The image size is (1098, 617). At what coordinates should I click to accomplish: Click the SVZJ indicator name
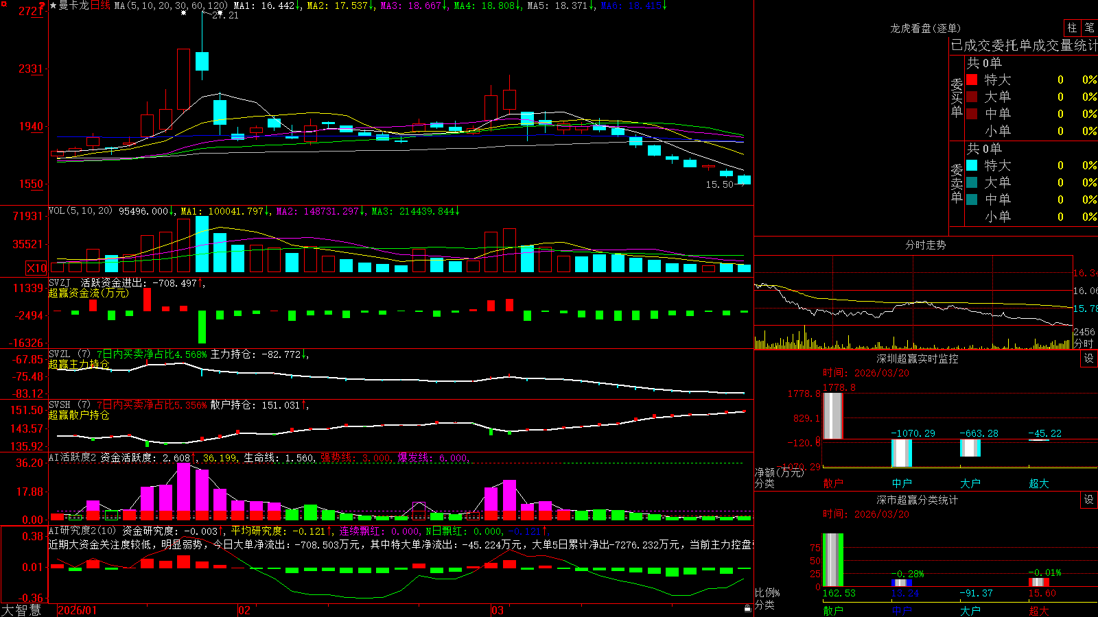[60, 282]
